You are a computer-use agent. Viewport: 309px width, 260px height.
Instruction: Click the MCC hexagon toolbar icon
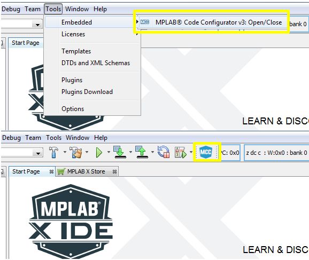point(206,152)
